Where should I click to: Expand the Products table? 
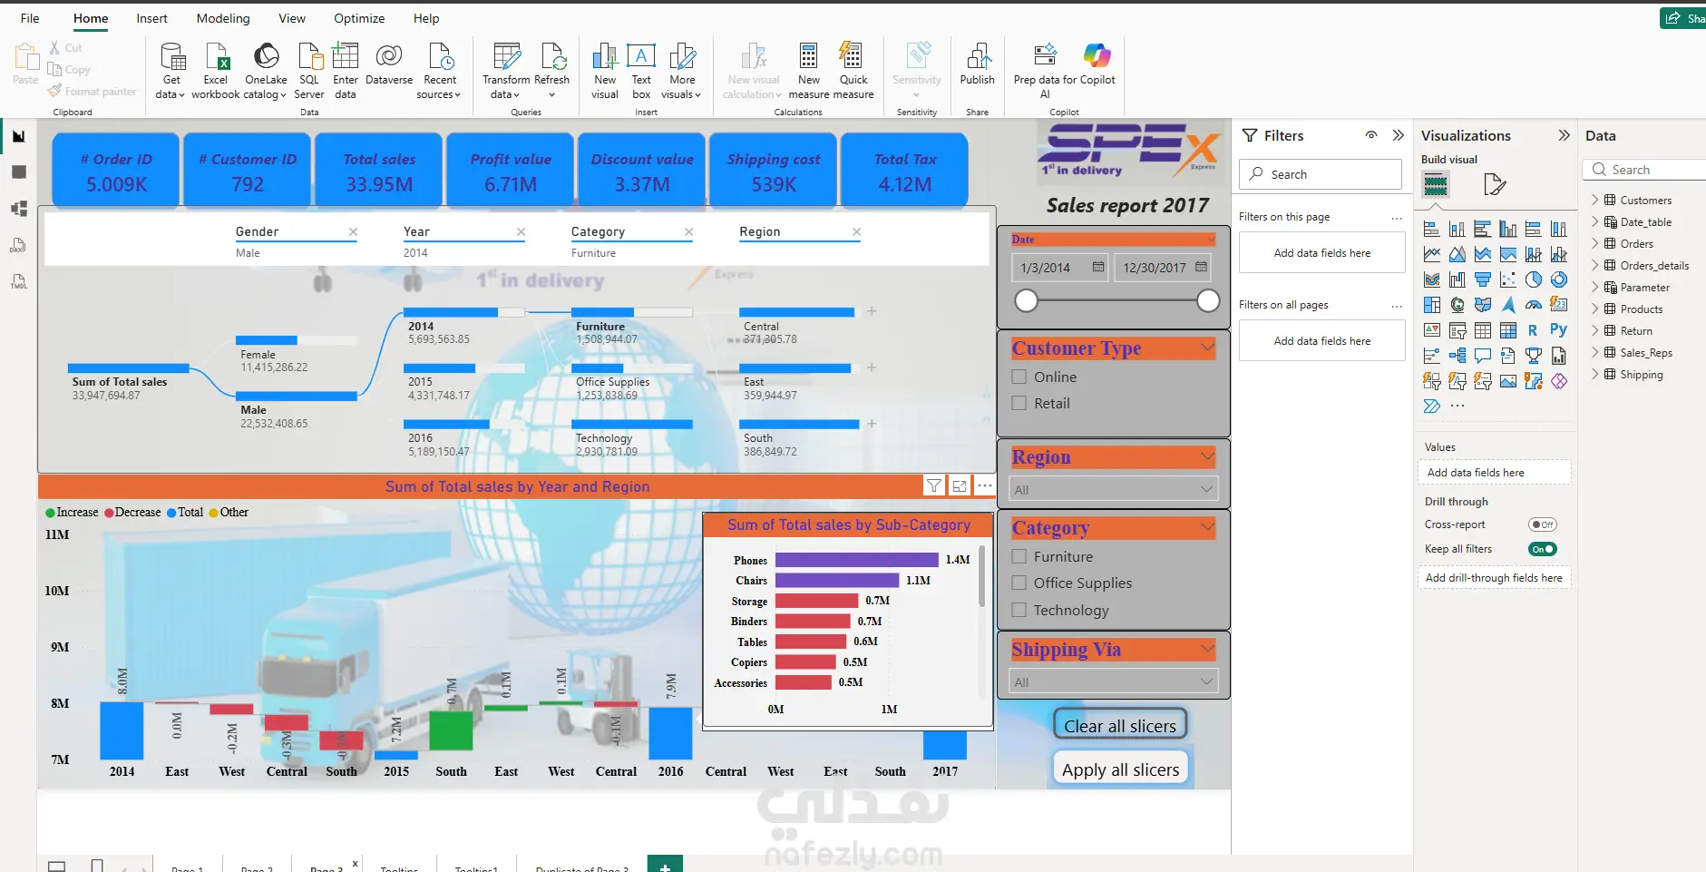coord(1595,309)
